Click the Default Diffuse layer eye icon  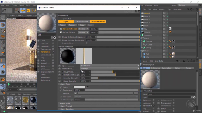click(61, 32)
